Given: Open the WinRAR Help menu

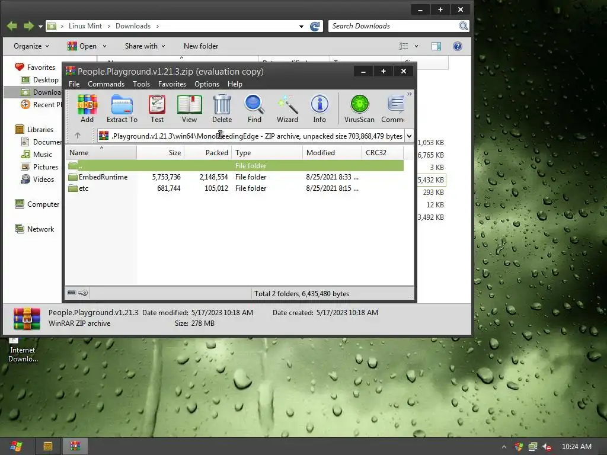Looking at the screenshot, I should point(235,84).
